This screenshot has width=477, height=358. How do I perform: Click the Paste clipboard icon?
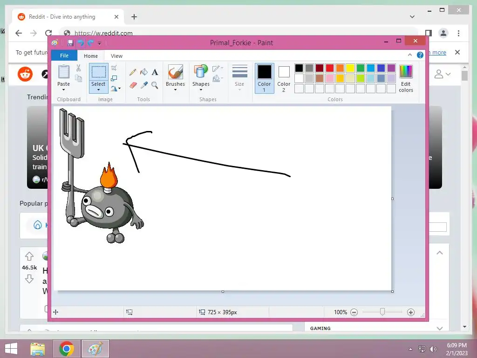pos(63,72)
